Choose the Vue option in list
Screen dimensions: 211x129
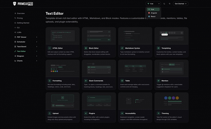153,9
